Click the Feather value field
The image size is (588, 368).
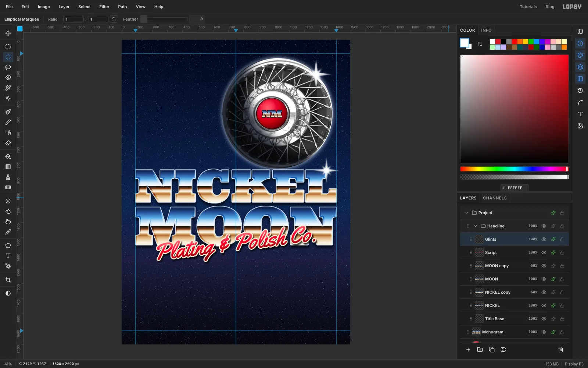coord(197,19)
